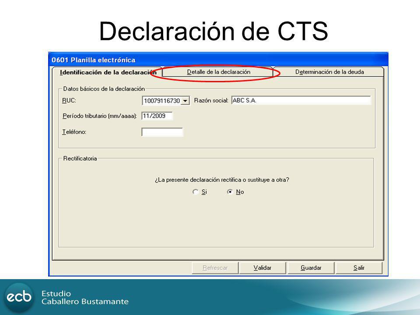The image size is (420, 315).
Task: Select the Si radio button
Action: [x=196, y=192]
